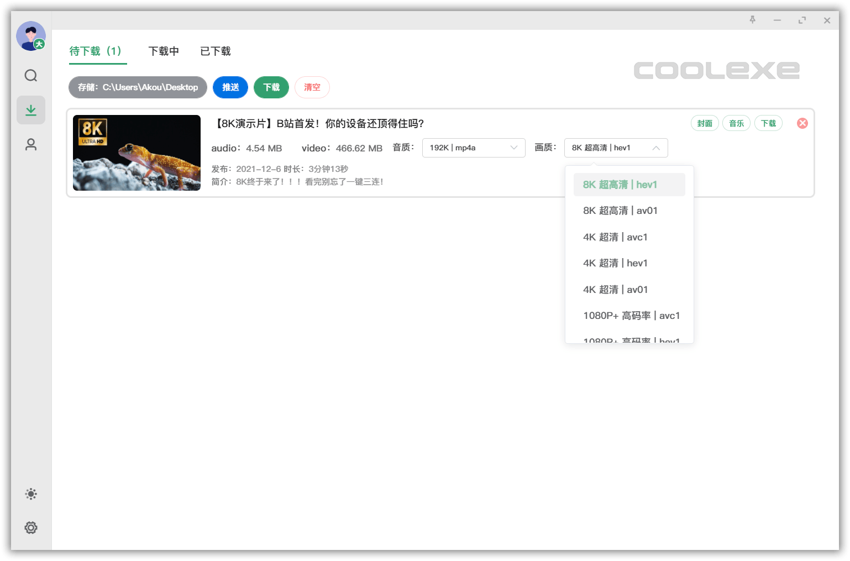Pin the window using the pin icon
850x561 pixels.
coord(752,20)
